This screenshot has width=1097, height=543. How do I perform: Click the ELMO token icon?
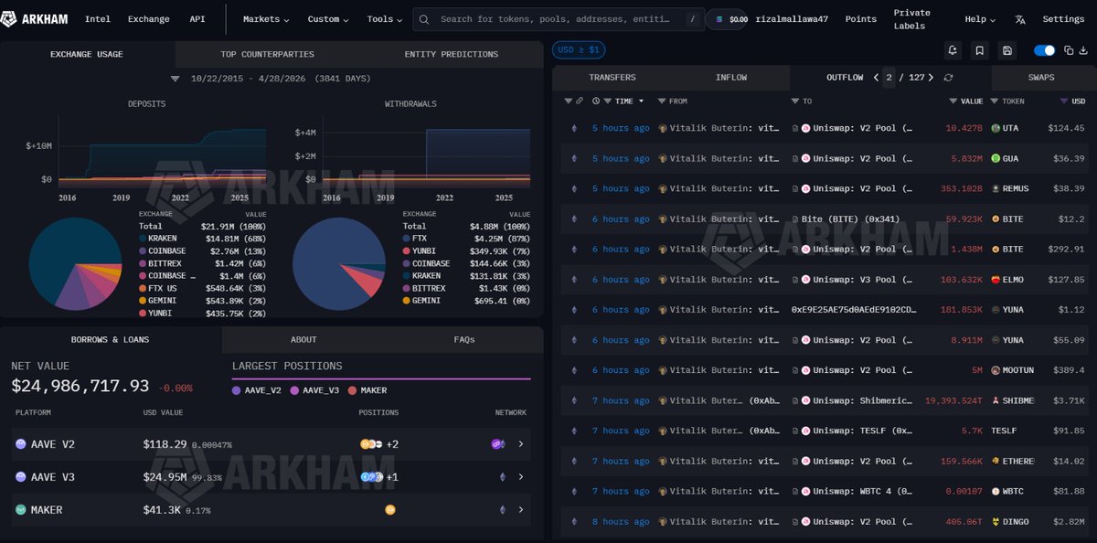pos(996,280)
